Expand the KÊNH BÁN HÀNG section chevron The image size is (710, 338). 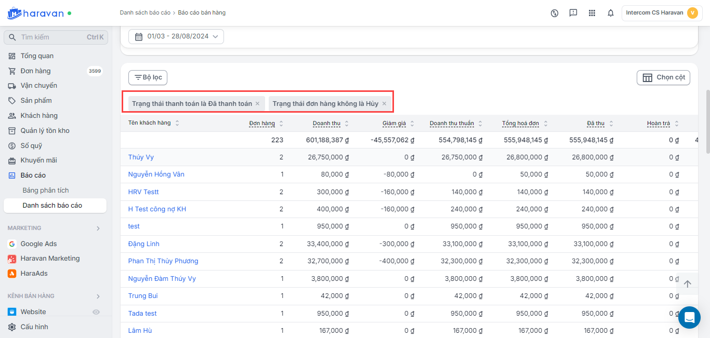point(98,296)
